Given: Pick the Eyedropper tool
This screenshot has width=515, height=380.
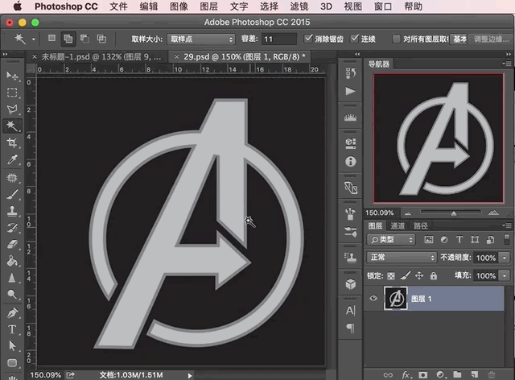Looking at the screenshot, I should click(x=12, y=160).
